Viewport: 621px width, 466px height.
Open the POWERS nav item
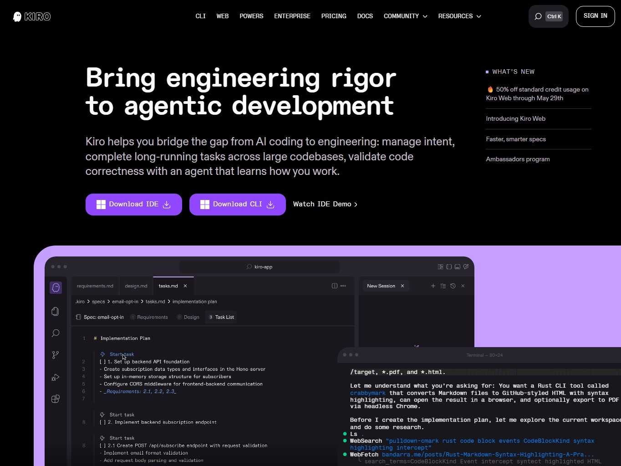click(251, 16)
